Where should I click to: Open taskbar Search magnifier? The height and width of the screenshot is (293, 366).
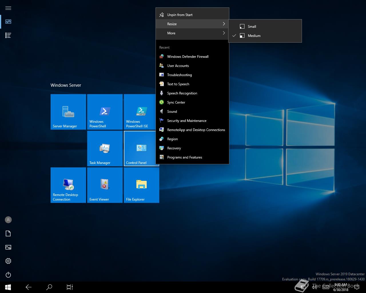[49, 287]
